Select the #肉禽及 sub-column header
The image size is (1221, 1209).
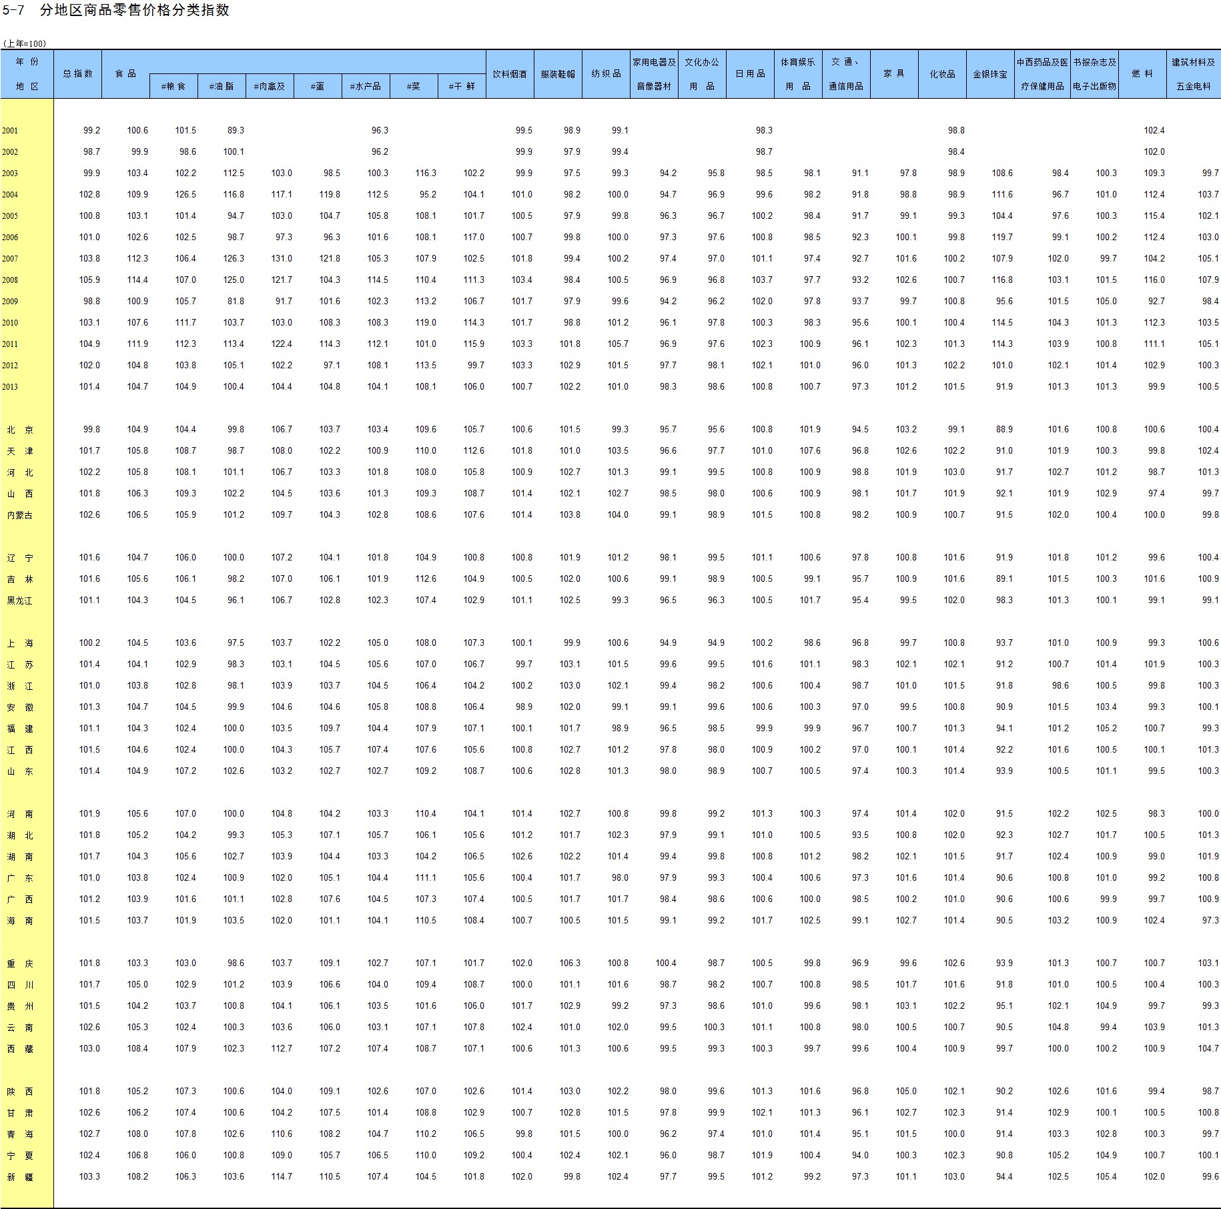[270, 86]
